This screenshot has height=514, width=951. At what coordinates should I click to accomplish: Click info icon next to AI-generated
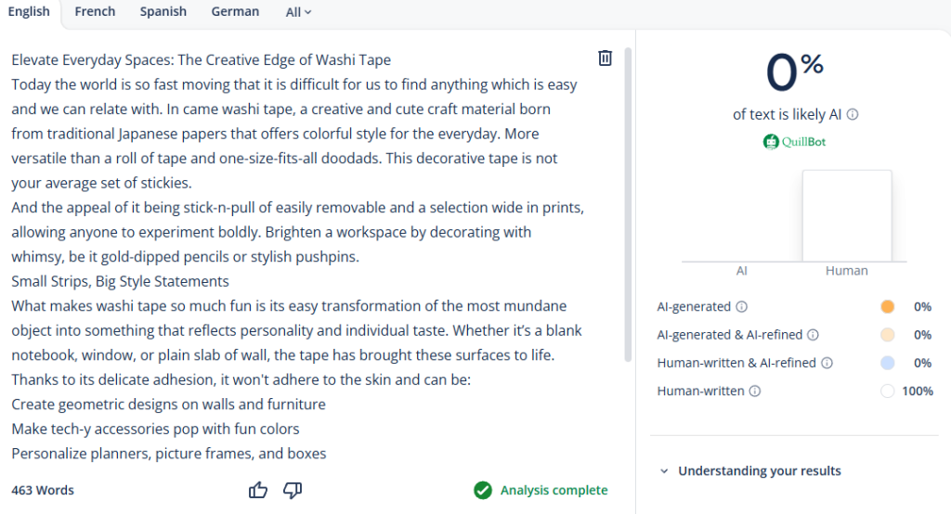point(741,307)
